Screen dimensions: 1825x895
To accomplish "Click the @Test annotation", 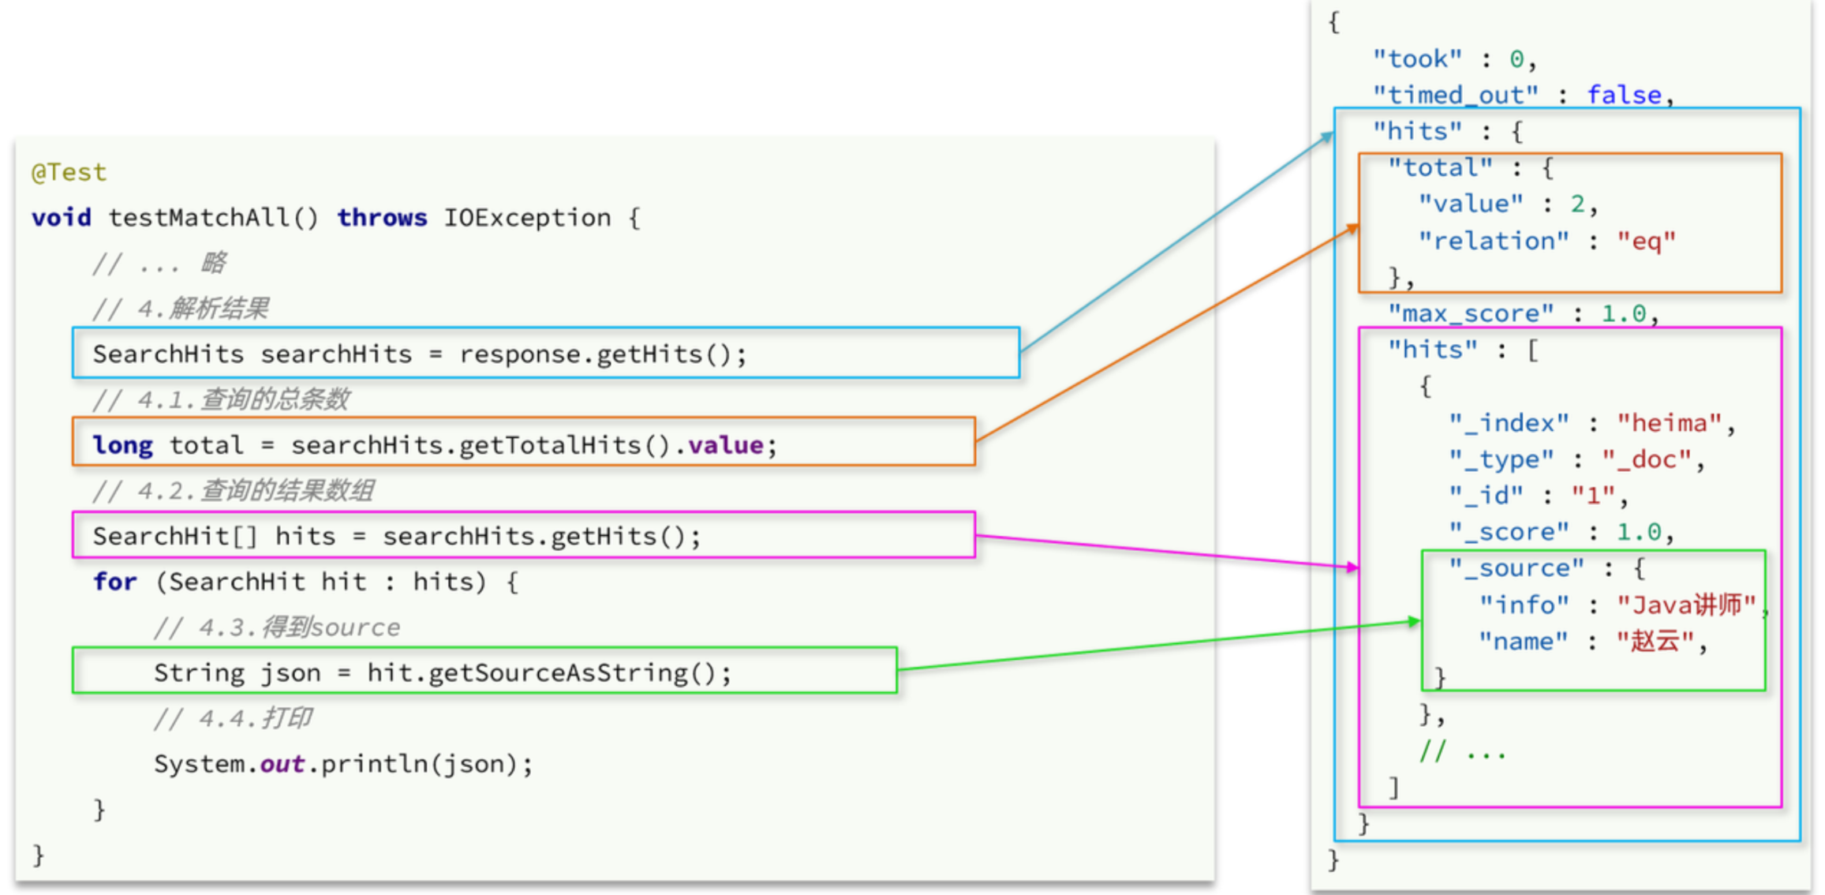I will coord(69,172).
